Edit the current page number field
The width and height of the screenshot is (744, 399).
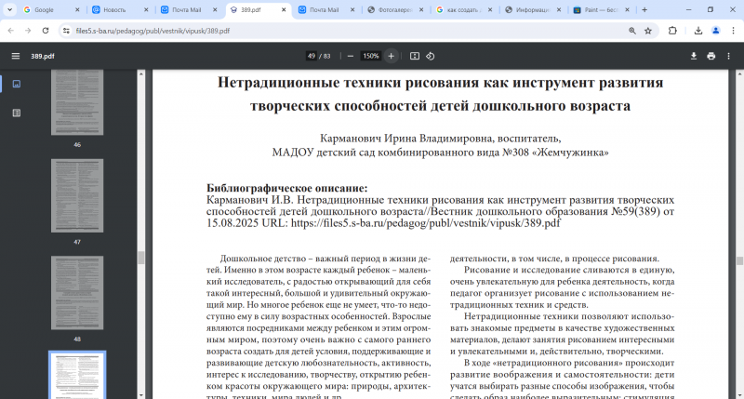click(x=311, y=56)
